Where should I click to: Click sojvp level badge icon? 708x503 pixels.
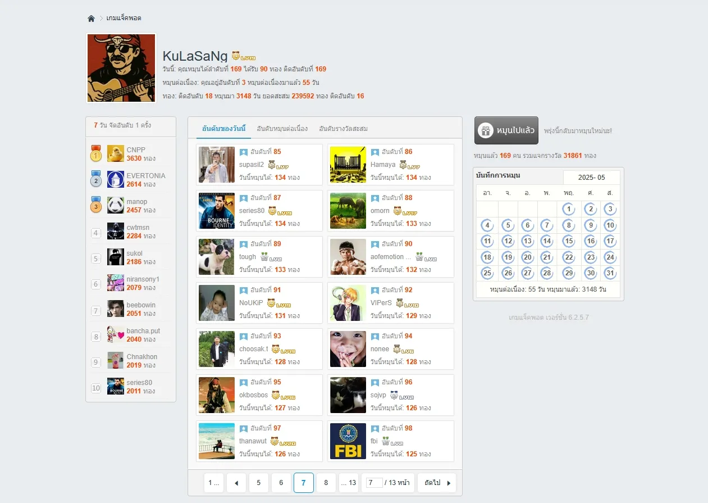click(x=402, y=396)
